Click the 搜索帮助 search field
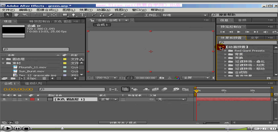This screenshot has width=278, height=132. (x=245, y=15)
